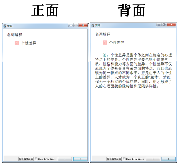The image size is (179, 163).
Task: Enable Show Both Sides in left window
Action: point(36,159)
